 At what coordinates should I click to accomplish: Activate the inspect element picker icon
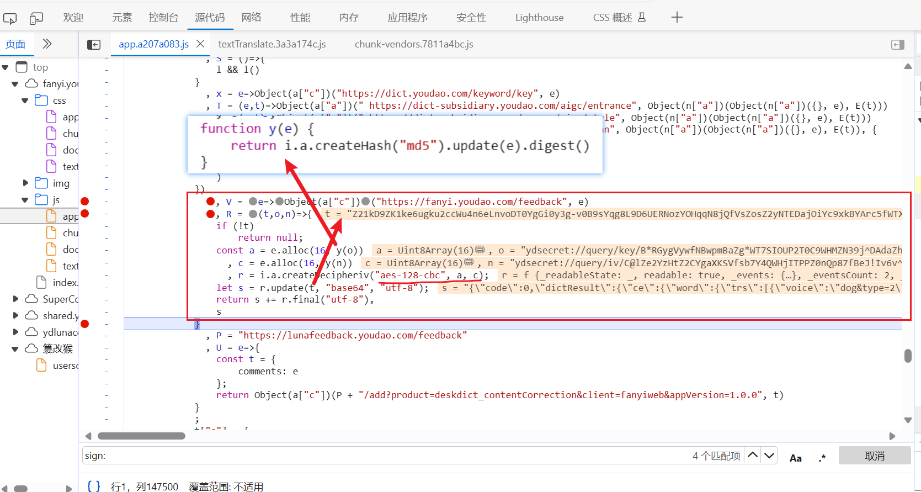[10, 18]
